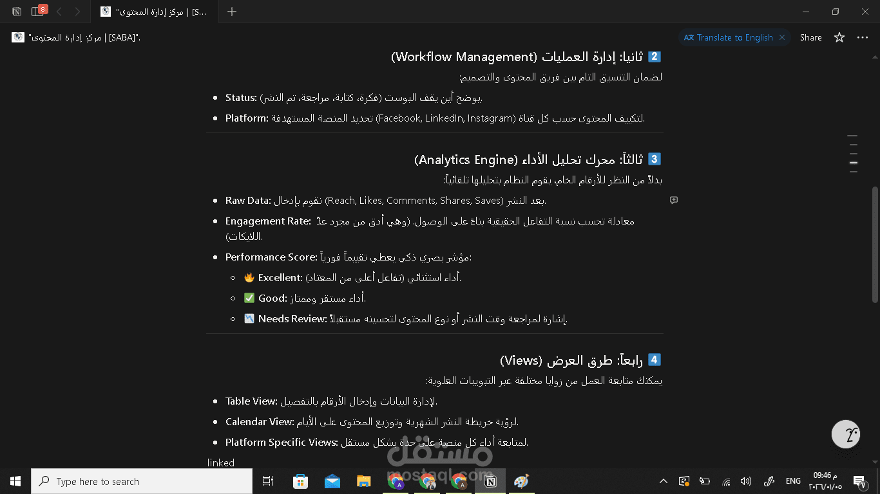
Task: Click the Raw Data: bullet label
Action: coord(248,201)
